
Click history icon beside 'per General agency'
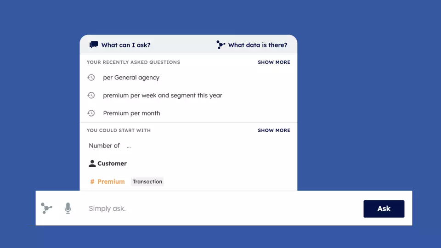91,78
